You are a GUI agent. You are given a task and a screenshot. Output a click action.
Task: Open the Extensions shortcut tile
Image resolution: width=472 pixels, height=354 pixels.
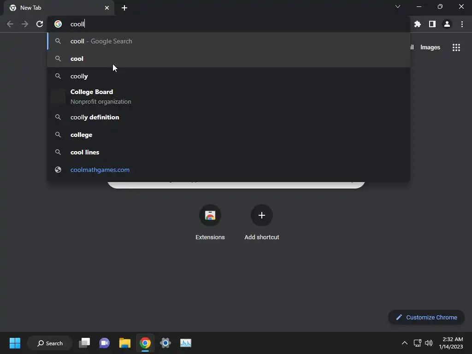(x=210, y=223)
